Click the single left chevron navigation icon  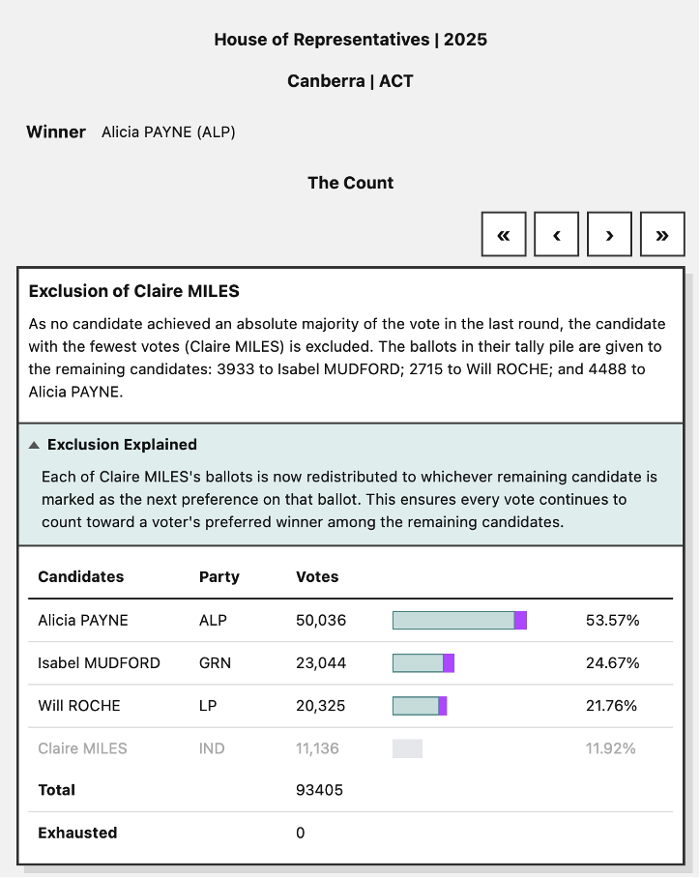pyautogui.click(x=556, y=234)
